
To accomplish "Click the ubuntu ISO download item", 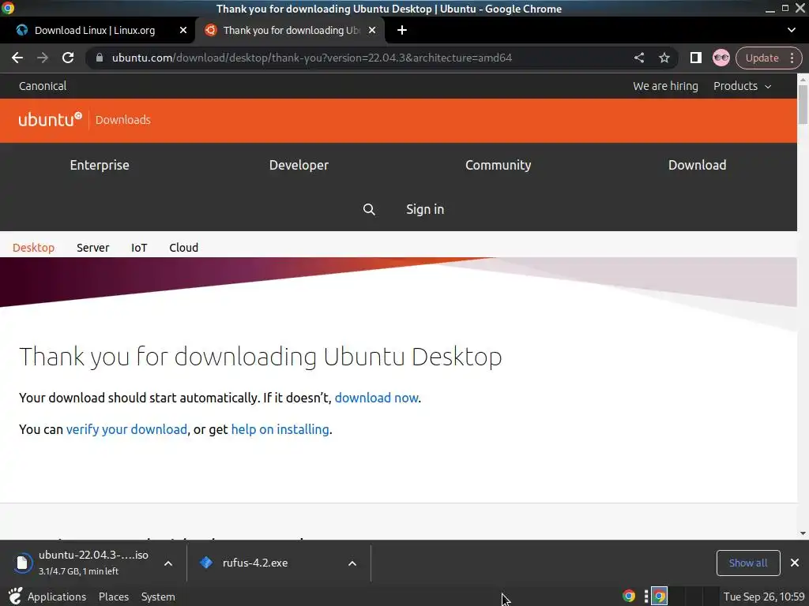I will [x=93, y=562].
